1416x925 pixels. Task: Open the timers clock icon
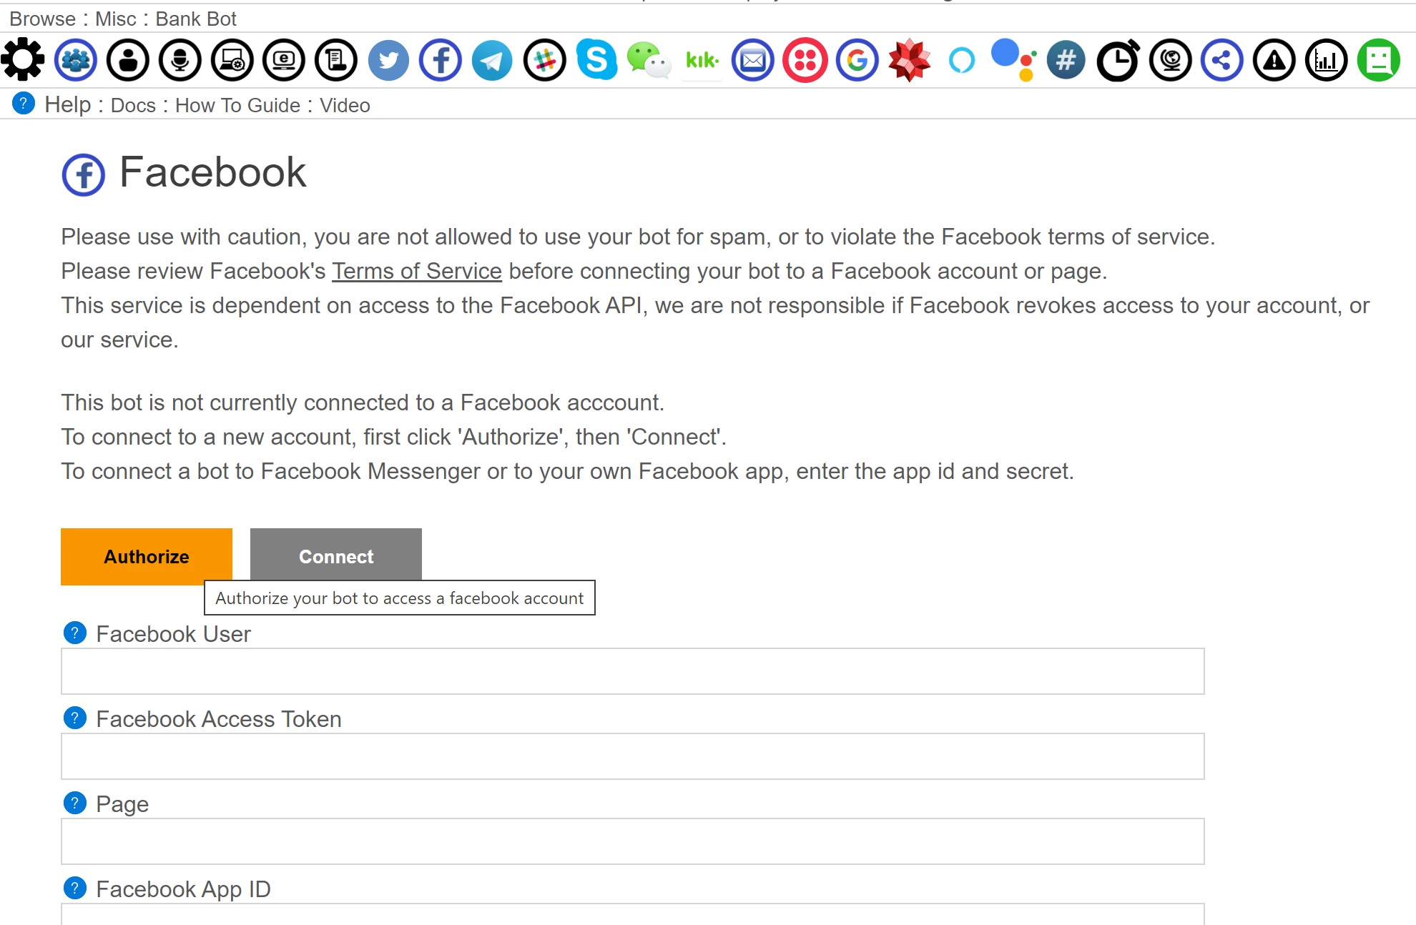(x=1118, y=60)
